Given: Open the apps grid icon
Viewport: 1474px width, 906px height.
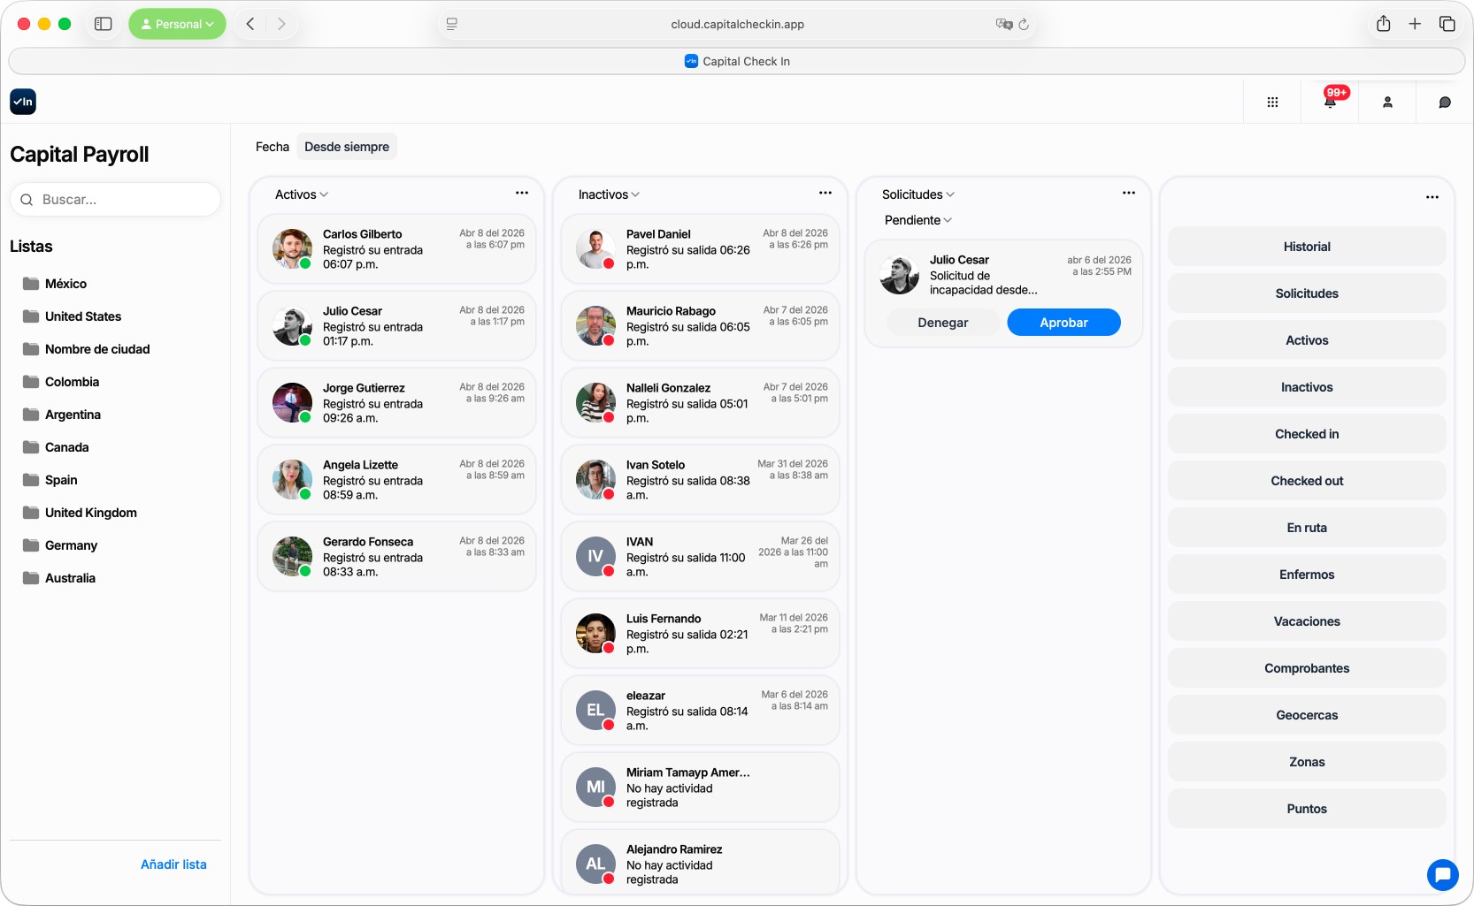Looking at the screenshot, I should tap(1272, 102).
